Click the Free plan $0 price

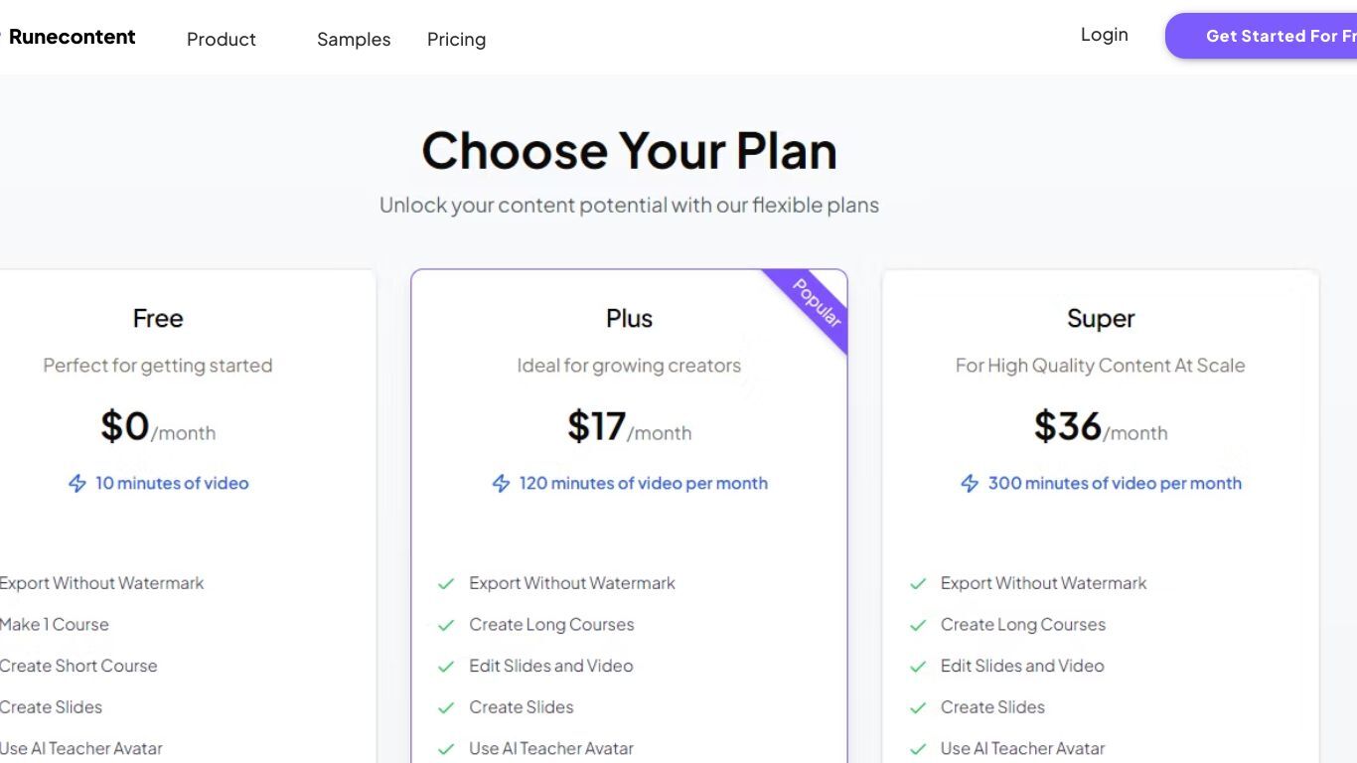click(x=125, y=426)
